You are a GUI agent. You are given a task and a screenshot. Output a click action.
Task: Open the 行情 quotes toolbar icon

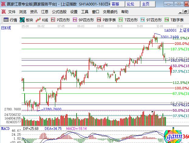(x=10, y=20)
